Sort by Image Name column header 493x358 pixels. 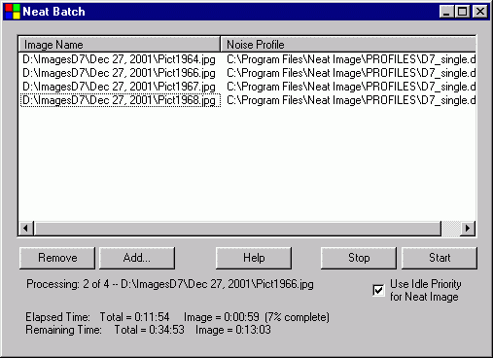coord(120,45)
